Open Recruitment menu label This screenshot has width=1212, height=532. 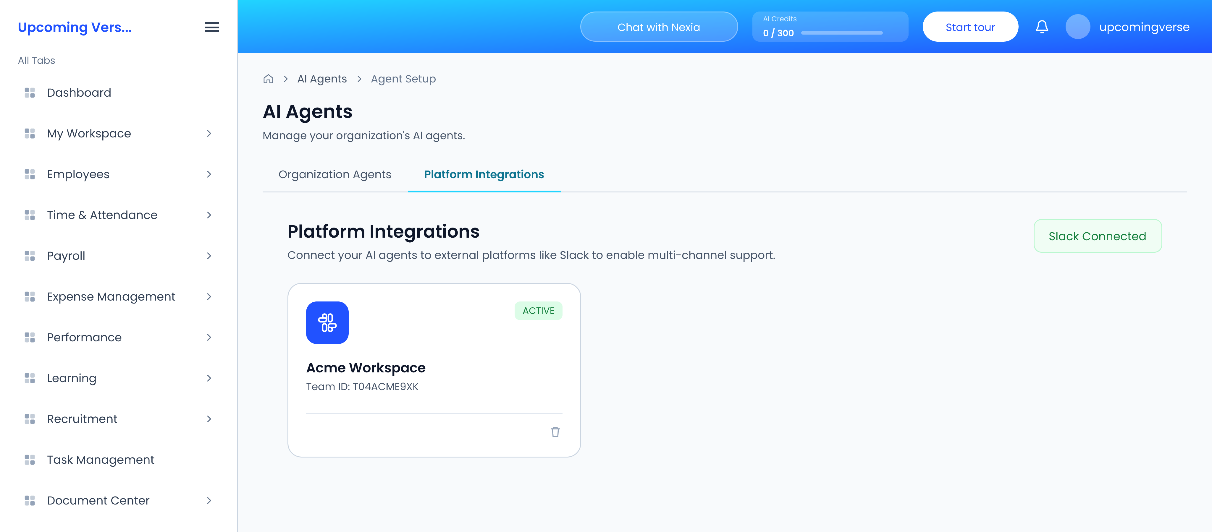[82, 419]
